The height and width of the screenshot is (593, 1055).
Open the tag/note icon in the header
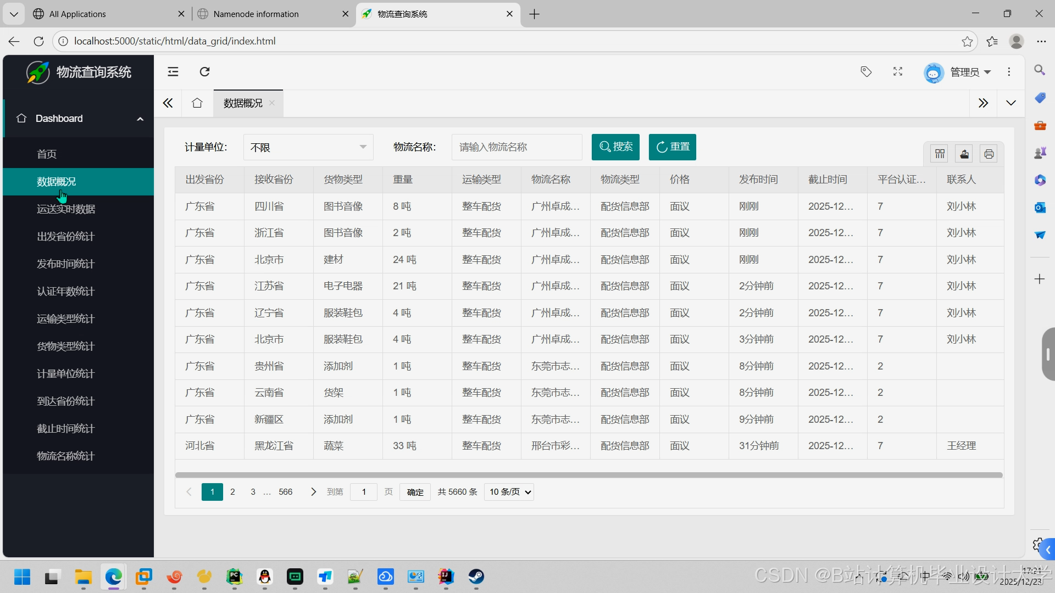point(866,72)
